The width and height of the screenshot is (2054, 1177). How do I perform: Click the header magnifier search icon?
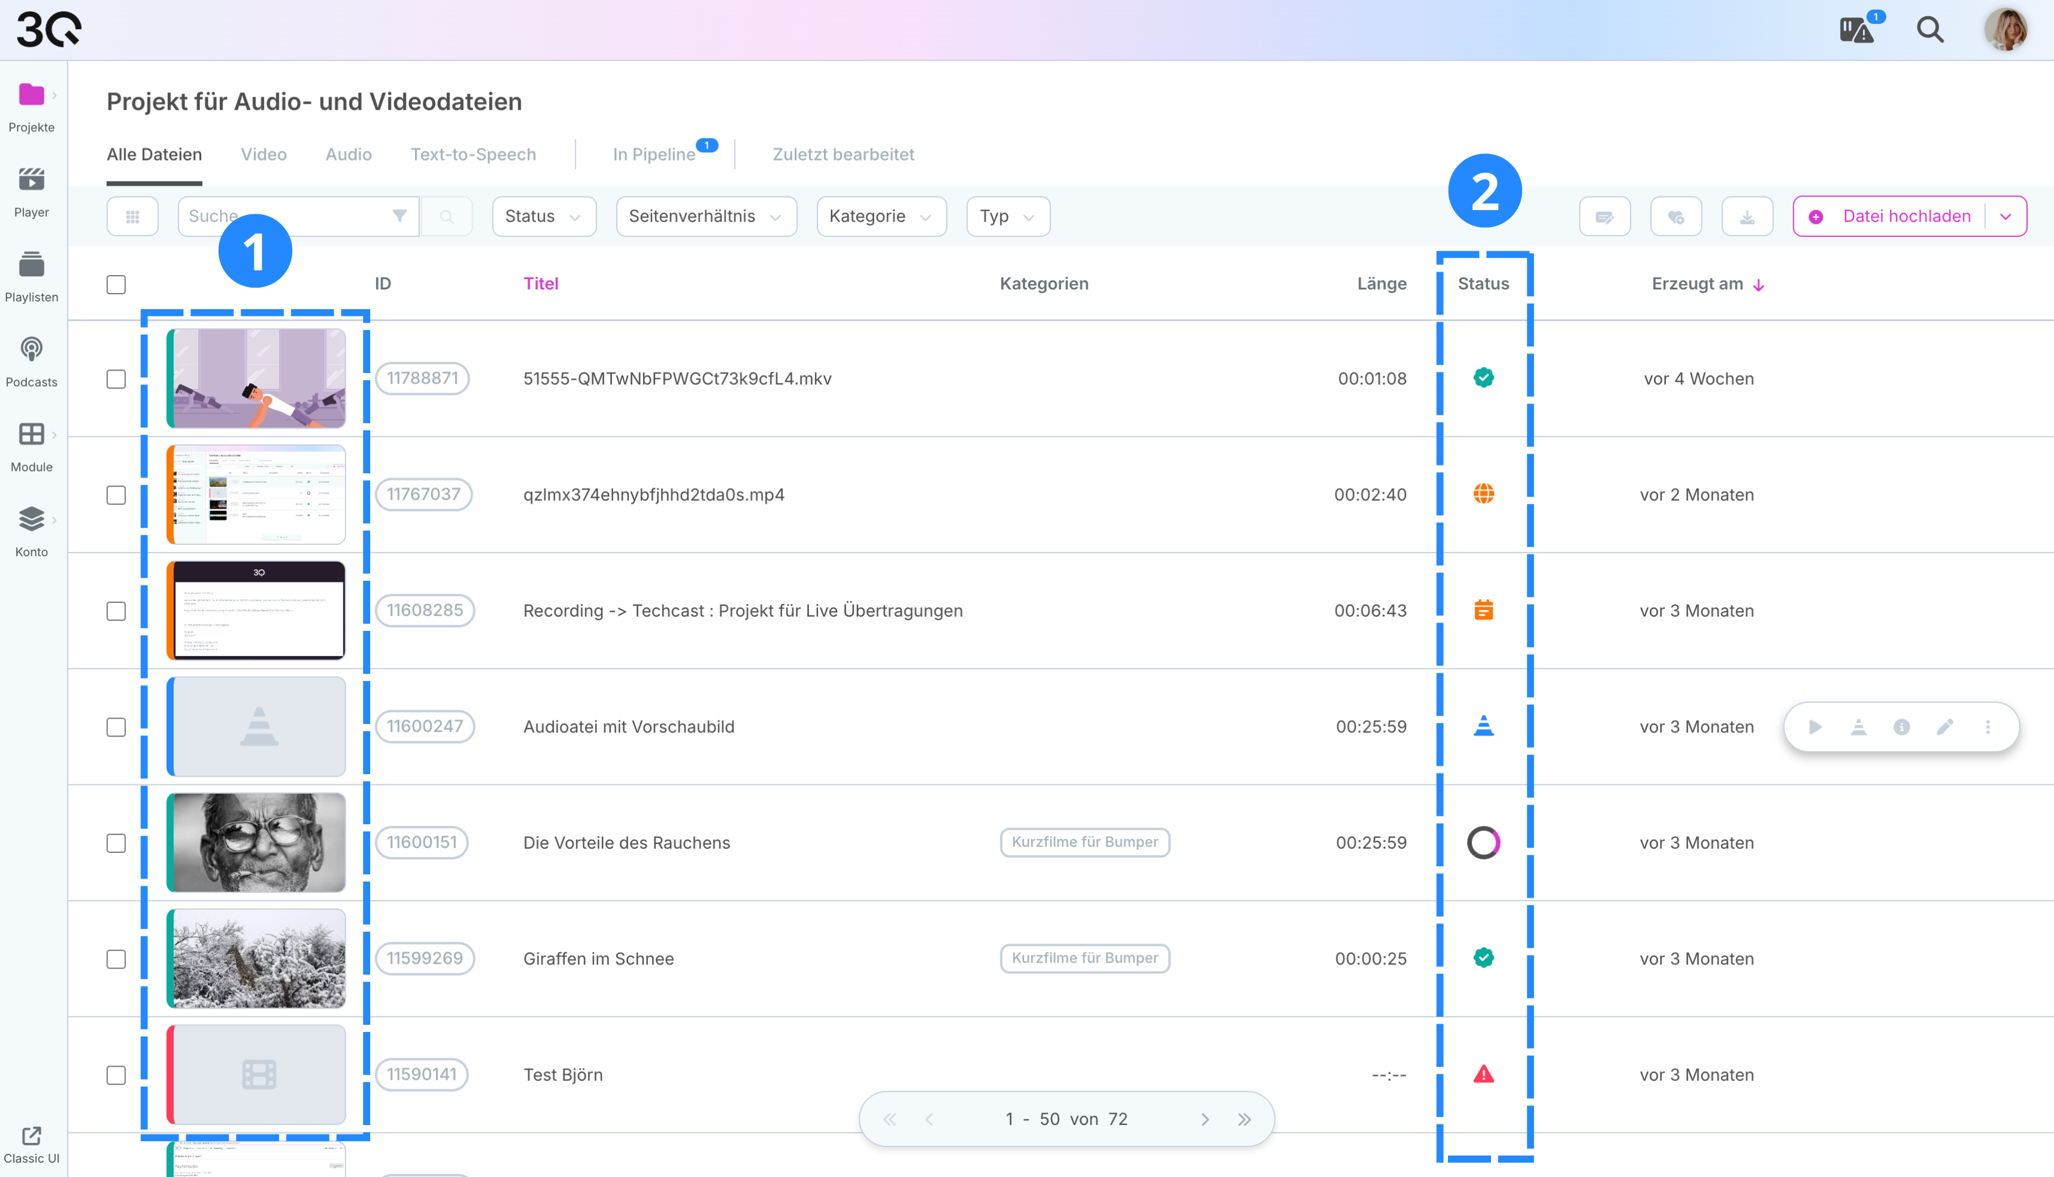(1929, 30)
